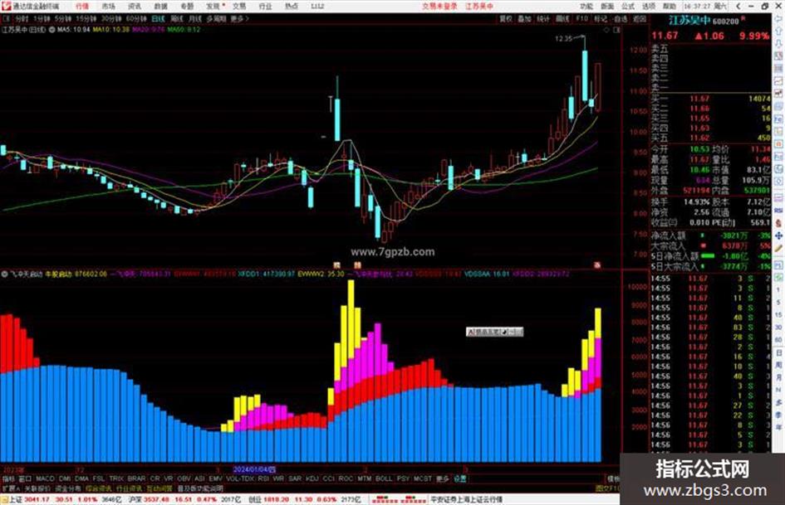Viewport: 785px width, 505px height.
Task: Select OBV indicator tab
Action: [184, 478]
